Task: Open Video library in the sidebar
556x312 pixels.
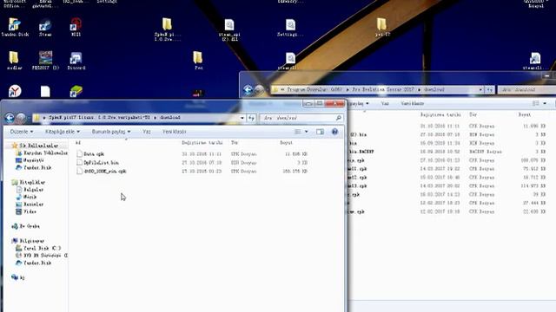Action: (x=26, y=211)
